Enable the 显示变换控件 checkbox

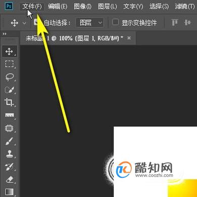pos(115,22)
